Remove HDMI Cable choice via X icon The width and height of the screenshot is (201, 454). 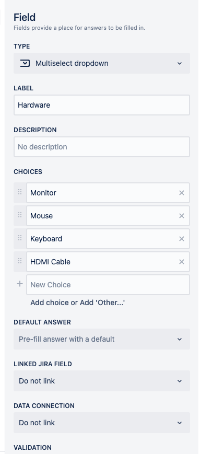click(x=182, y=262)
